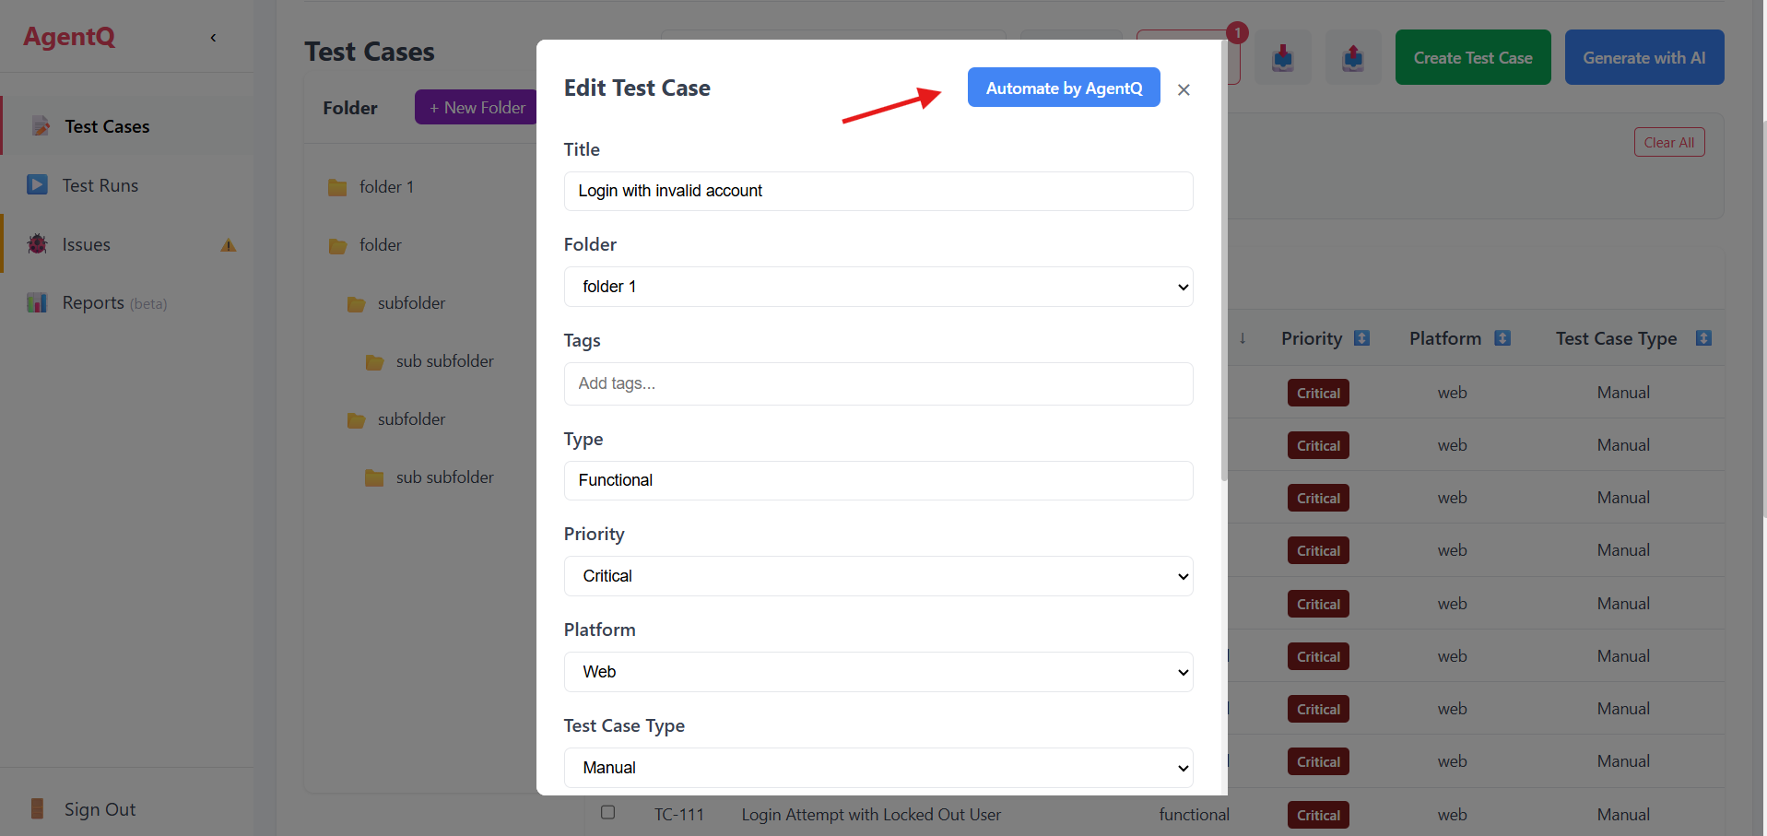Click the export test cases icon
This screenshot has height=836, width=1767.
1352,56
